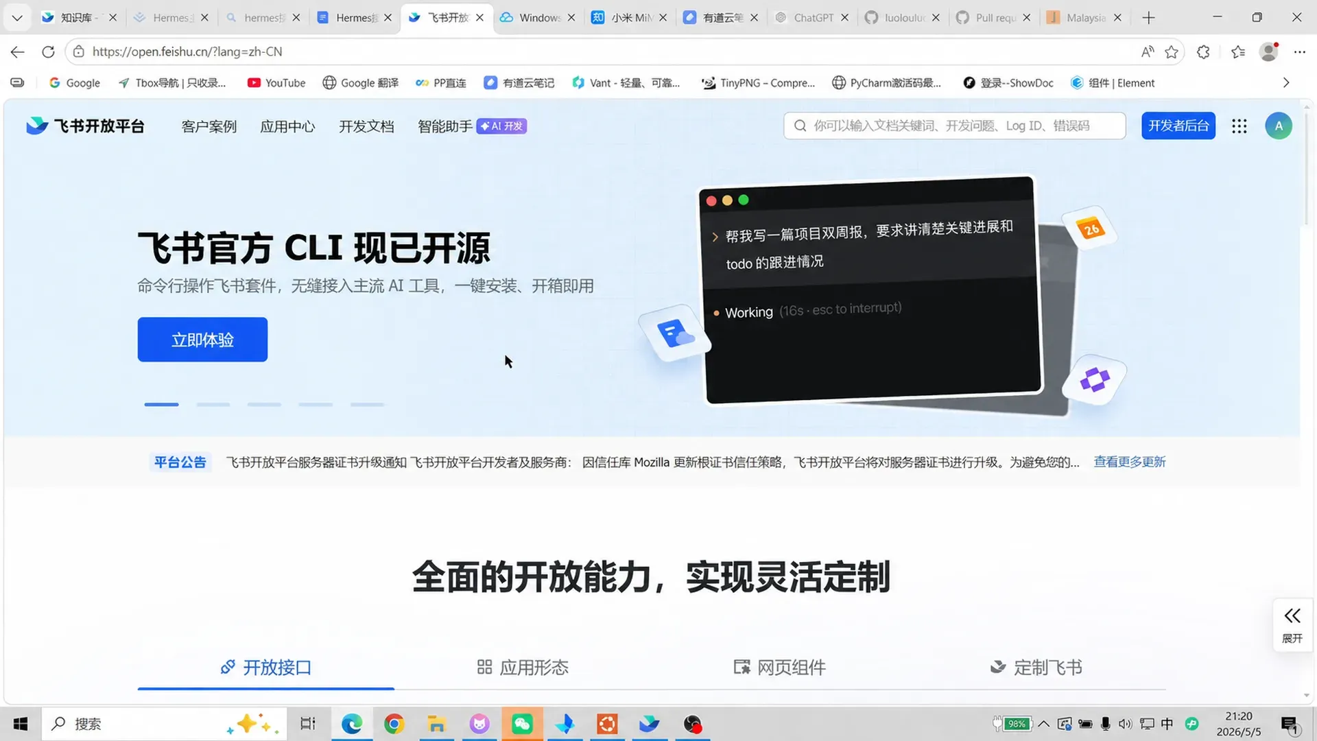Switch to the Pull request GitHub tab

point(995,18)
